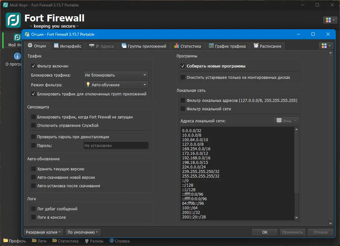This screenshot has width=340, height=246.
Task: Click the Отмена button
Action: coord(320,232)
